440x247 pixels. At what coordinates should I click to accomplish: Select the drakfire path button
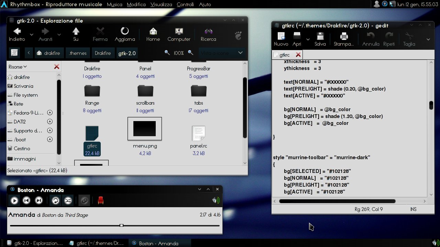48,53
